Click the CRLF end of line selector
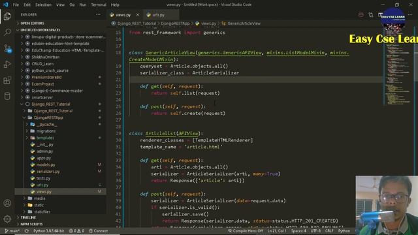Image resolution: width=418 pixels, height=235 pixels. coord(329,231)
